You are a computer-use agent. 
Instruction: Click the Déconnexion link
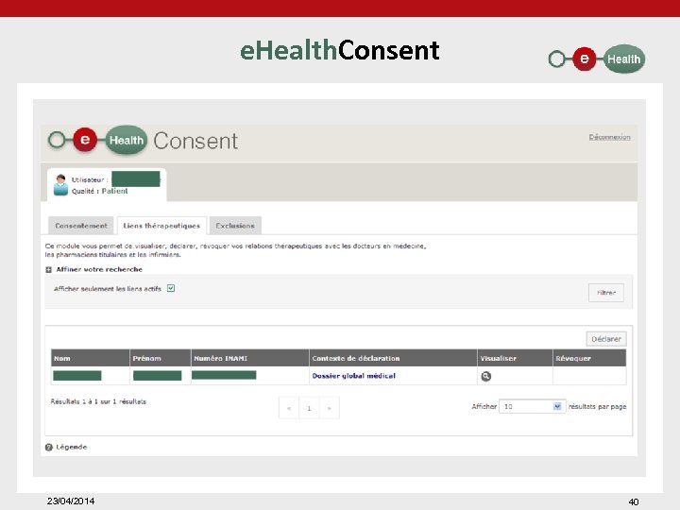(609, 137)
